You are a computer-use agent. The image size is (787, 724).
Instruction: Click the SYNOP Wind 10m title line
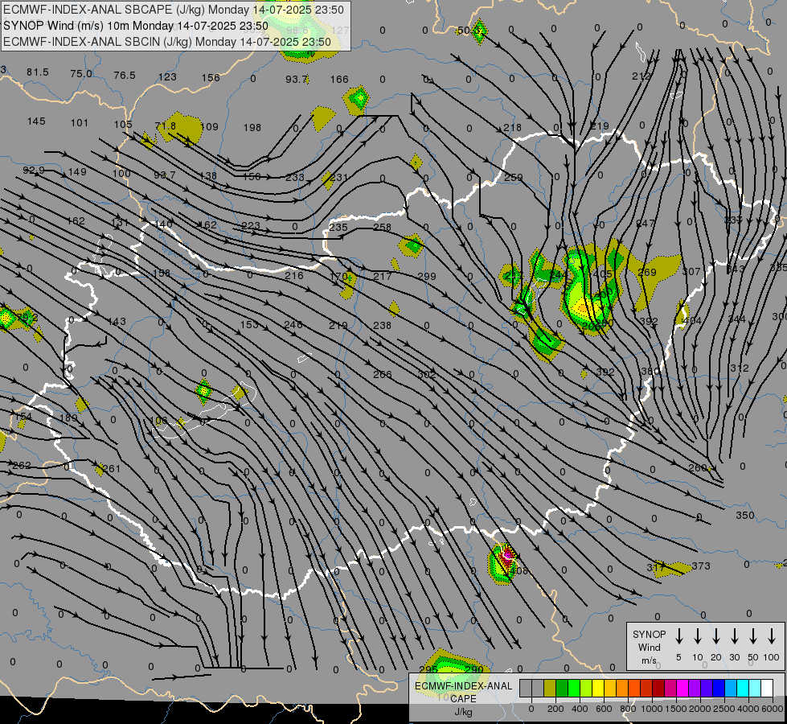136,26
